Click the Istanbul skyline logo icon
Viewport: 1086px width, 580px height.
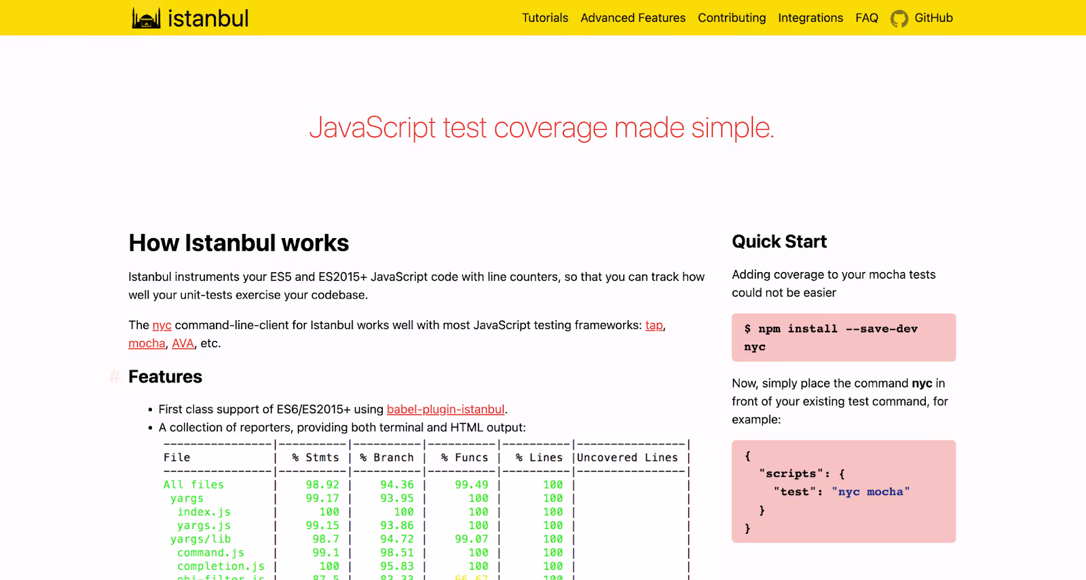click(x=146, y=18)
